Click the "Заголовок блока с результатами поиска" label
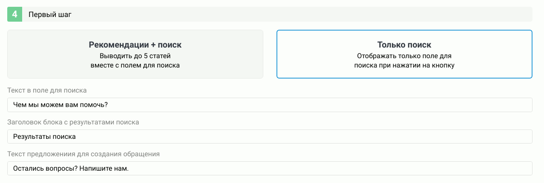Screen dimensions: 544x183 pyautogui.click(x=73, y=122)
